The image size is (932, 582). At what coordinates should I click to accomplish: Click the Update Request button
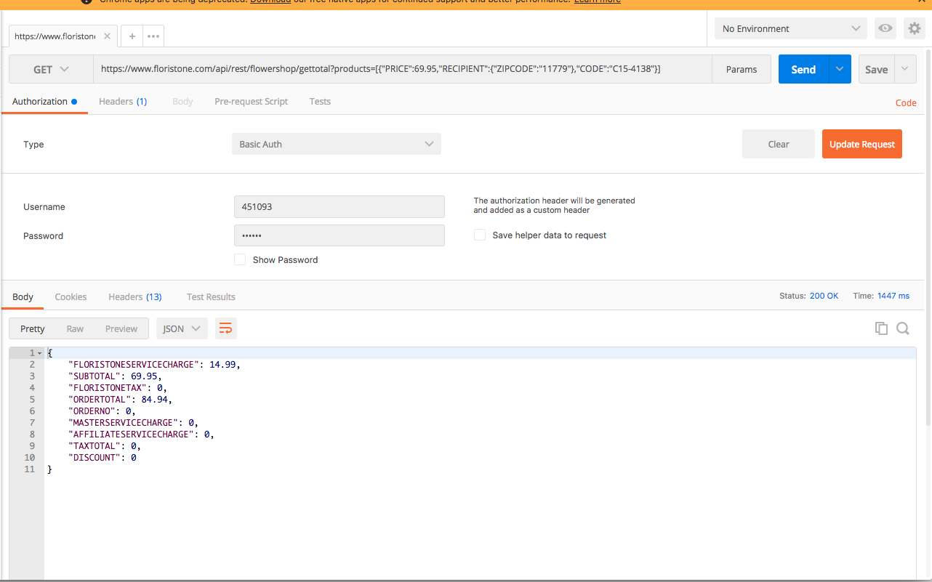[x=862, y=144]
